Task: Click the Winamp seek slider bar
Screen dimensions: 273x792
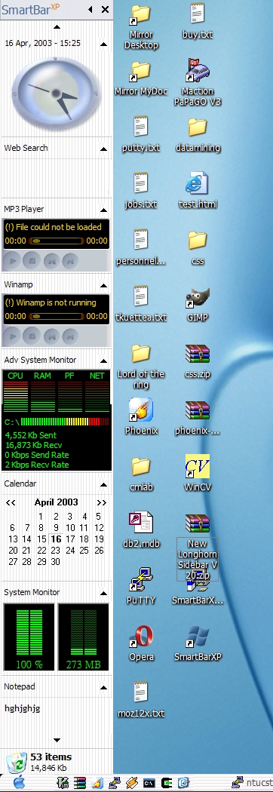Action: pos(56,317)
